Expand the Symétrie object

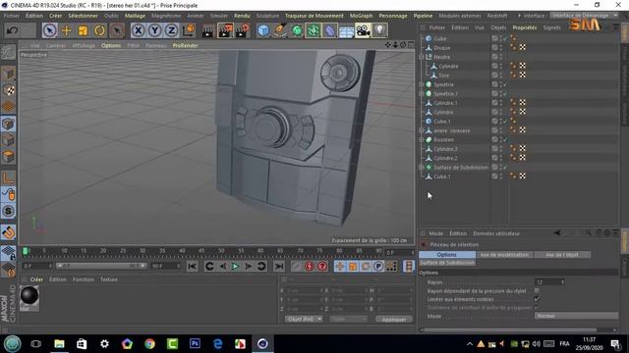pos(422,84)
